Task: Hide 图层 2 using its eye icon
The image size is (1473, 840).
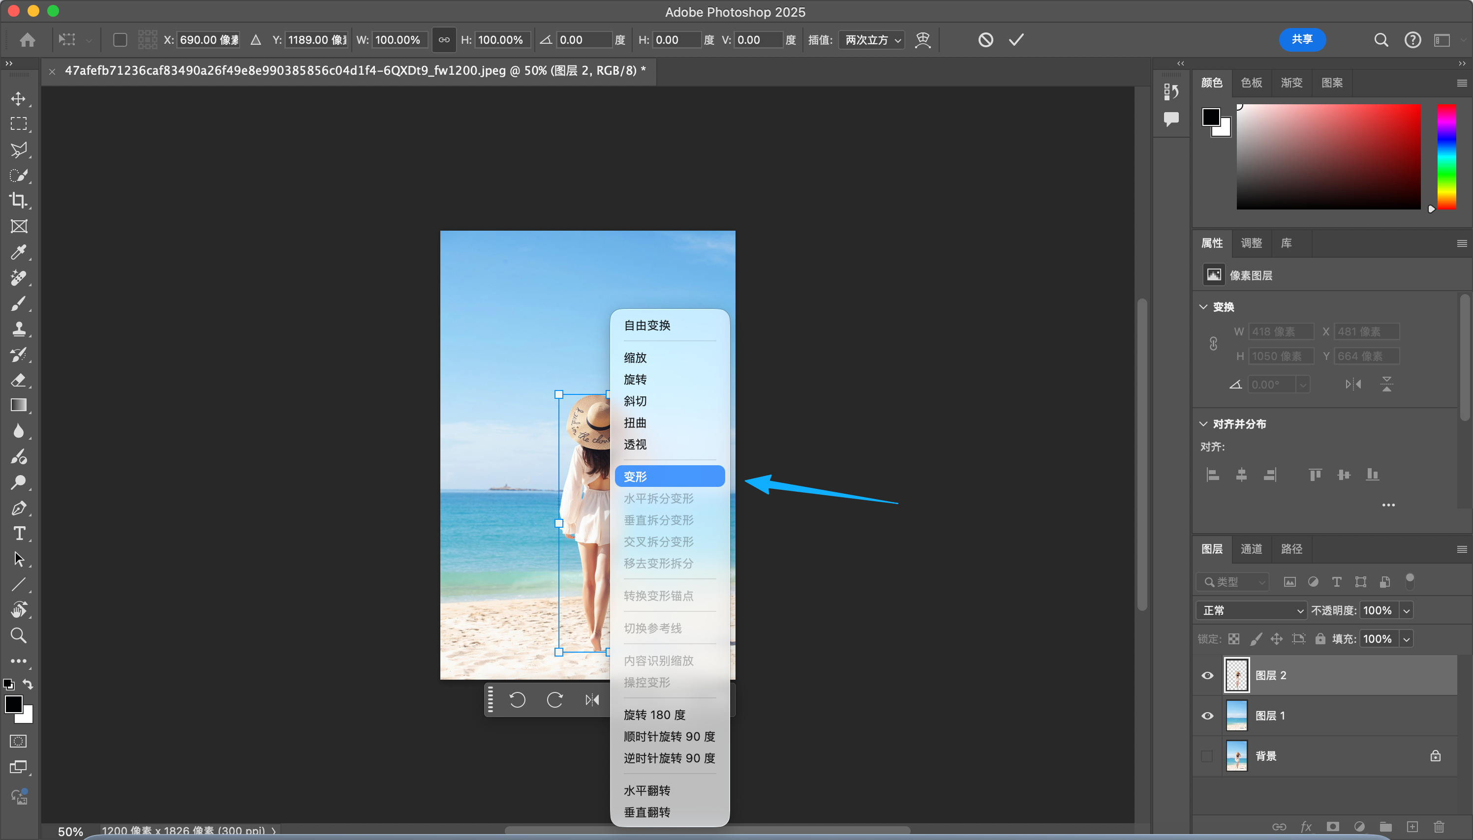Action: coord(1207,675)
